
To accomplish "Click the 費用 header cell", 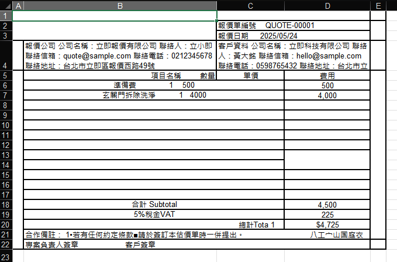I will [x=327, y=75].
